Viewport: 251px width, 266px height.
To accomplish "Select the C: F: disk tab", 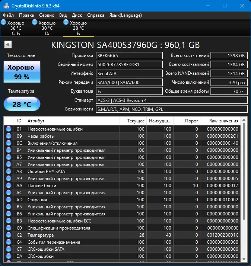I will [x=16, y=28].
